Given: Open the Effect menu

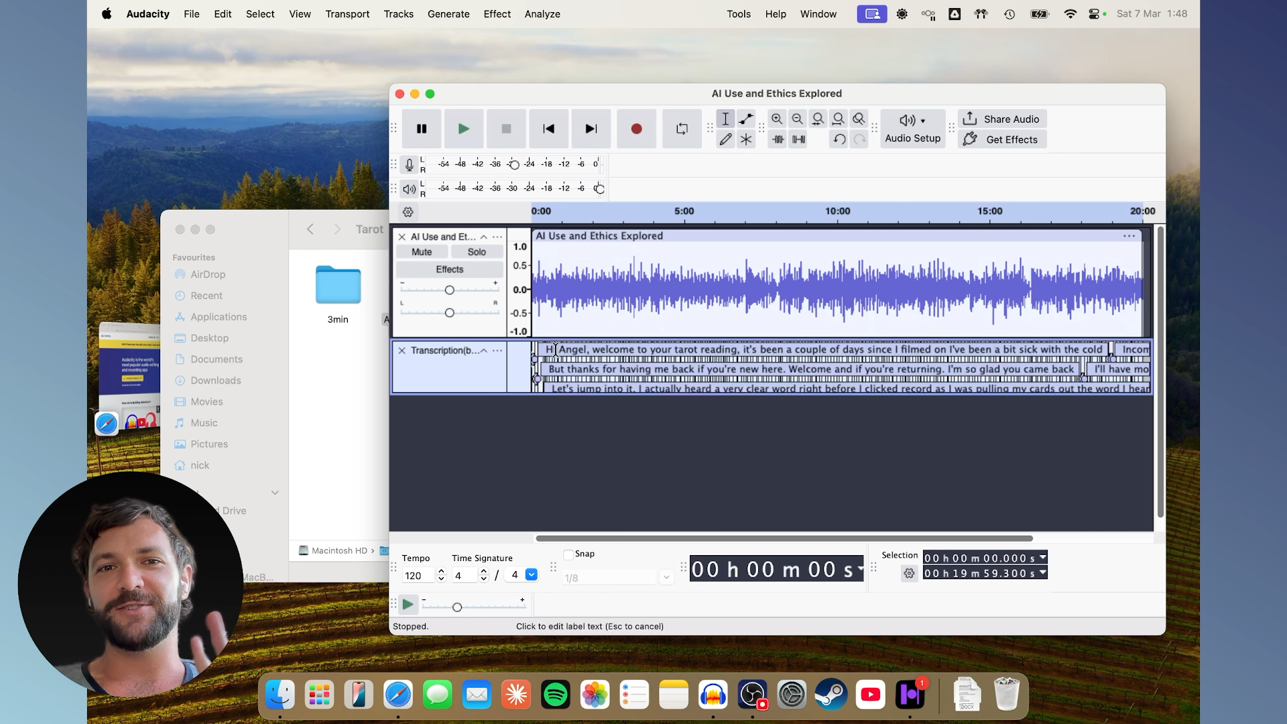Looking at the screenshot, I should 497,14.
